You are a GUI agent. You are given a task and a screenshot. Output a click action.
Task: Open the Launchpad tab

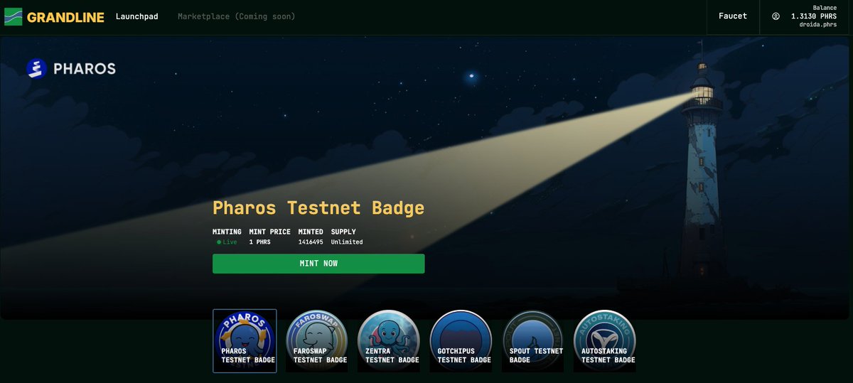coord(137,16)
